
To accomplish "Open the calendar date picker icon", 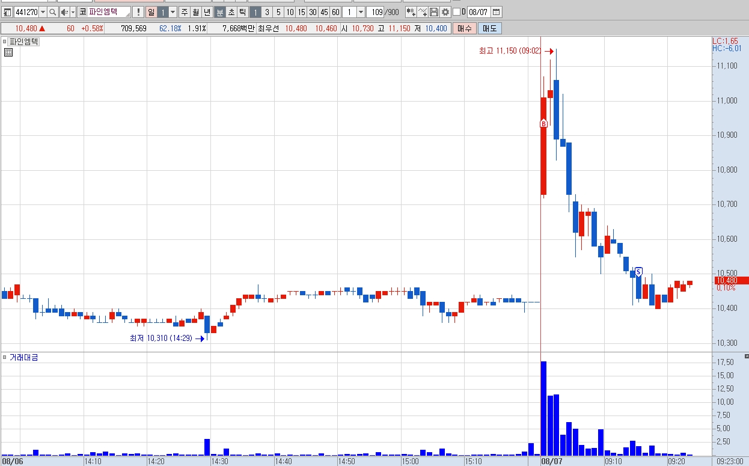I will [496, 12].
